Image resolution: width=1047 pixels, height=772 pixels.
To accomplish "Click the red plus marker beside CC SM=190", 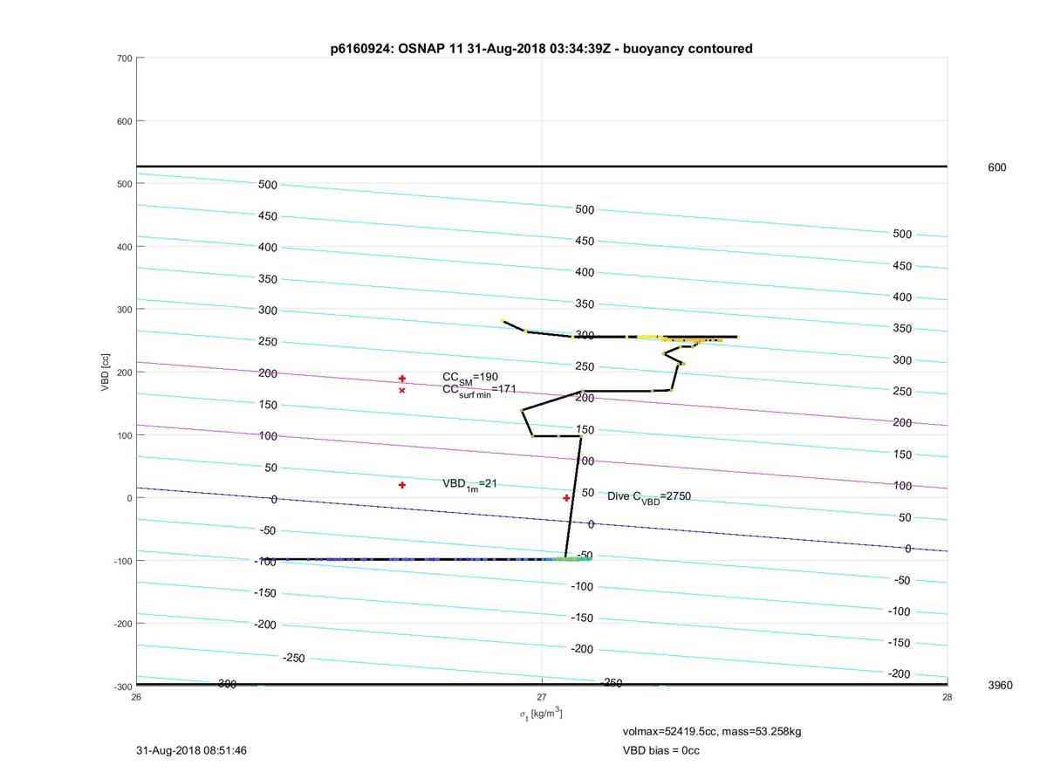I will point(402,379).
